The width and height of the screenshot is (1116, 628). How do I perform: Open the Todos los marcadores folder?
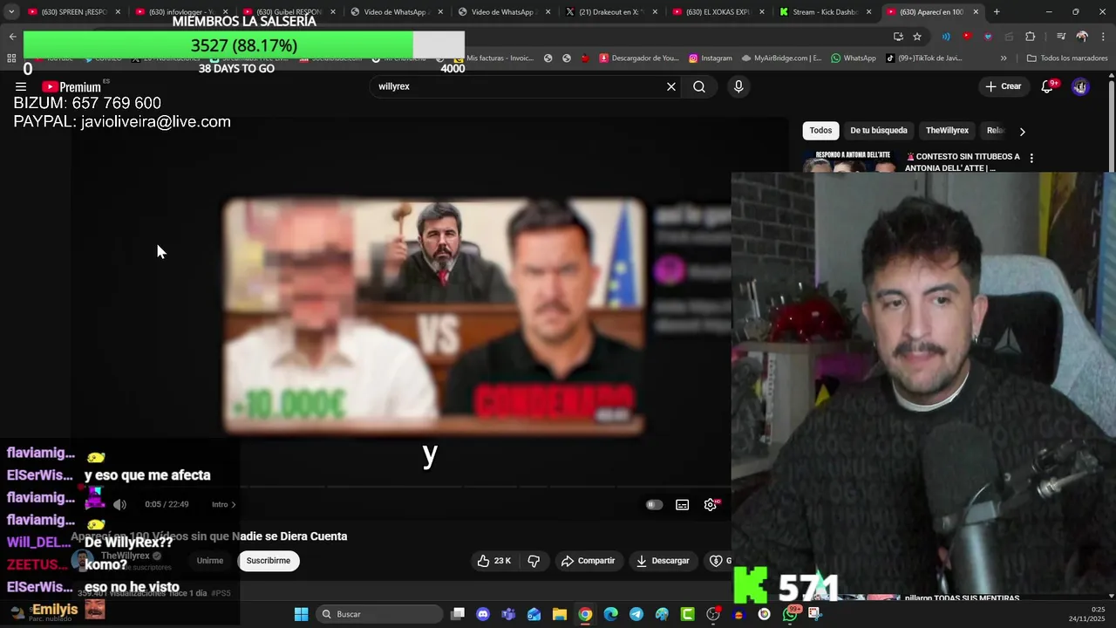coord(1067,58)
